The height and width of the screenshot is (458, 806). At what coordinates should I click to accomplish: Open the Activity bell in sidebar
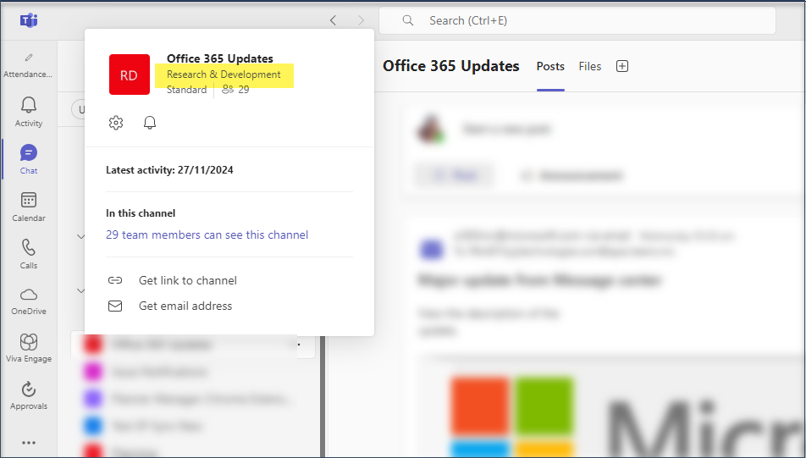29,110
